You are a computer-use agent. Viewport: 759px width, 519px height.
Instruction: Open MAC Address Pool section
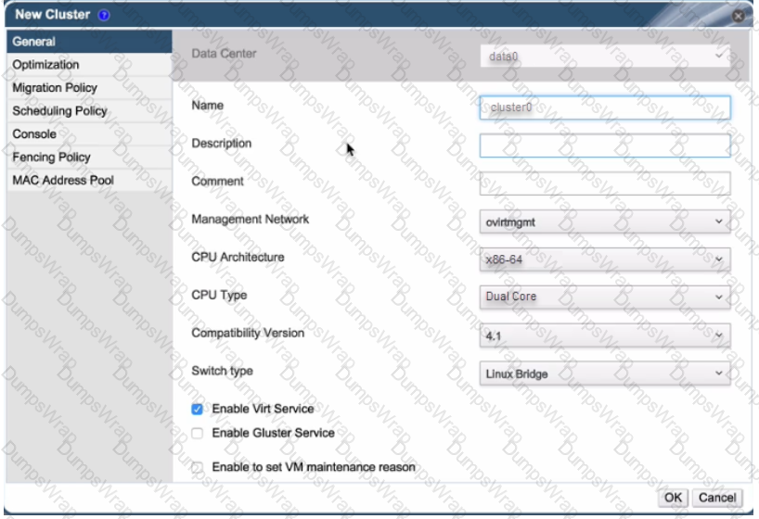click(x=90, y=181)
